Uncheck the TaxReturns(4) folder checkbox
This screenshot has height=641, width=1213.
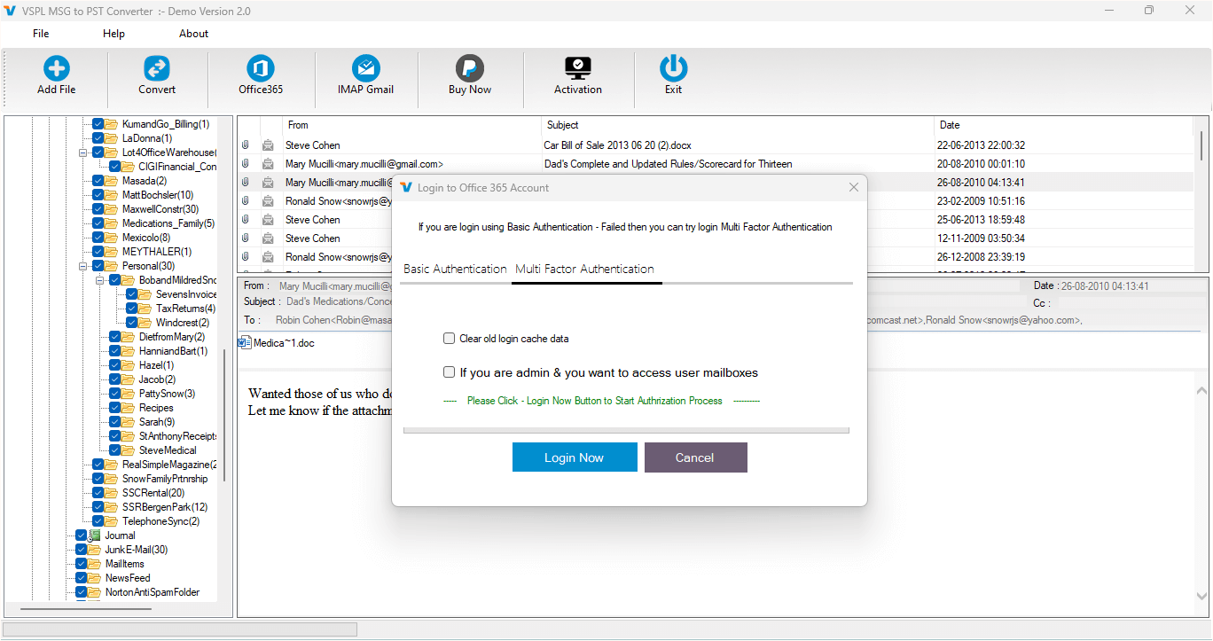click(x=132, y=309)
